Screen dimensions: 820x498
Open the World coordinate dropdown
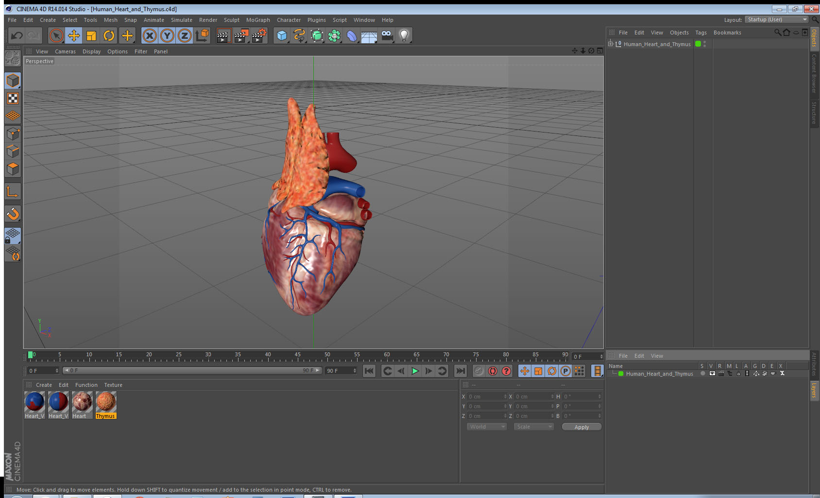coord(487,427)
